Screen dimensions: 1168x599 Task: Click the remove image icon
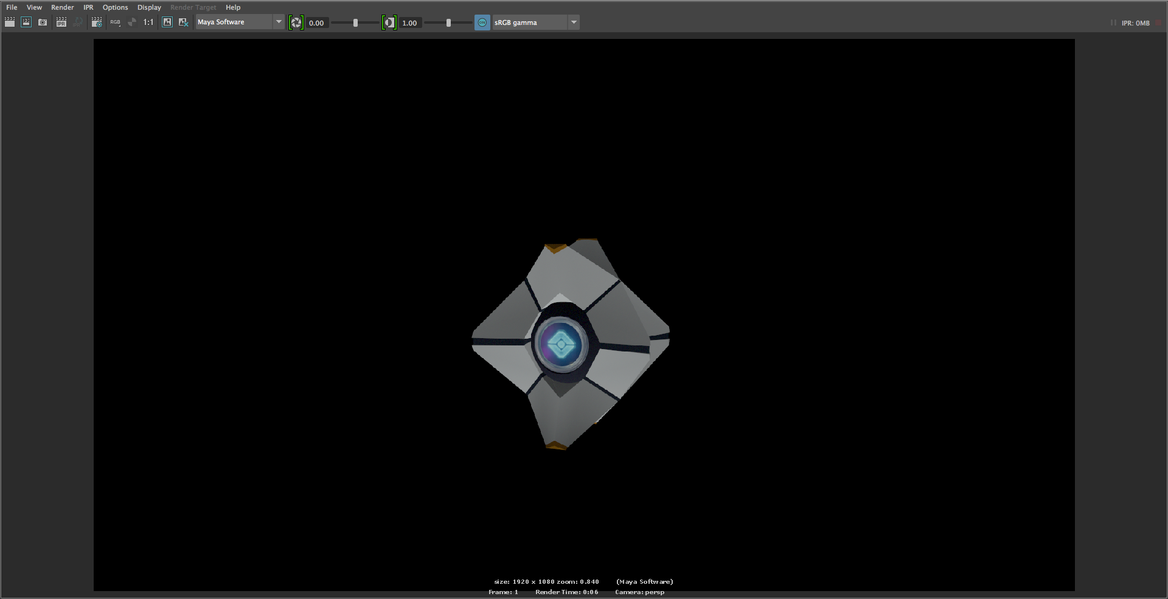pyautogui.click(x=183, y=23)
